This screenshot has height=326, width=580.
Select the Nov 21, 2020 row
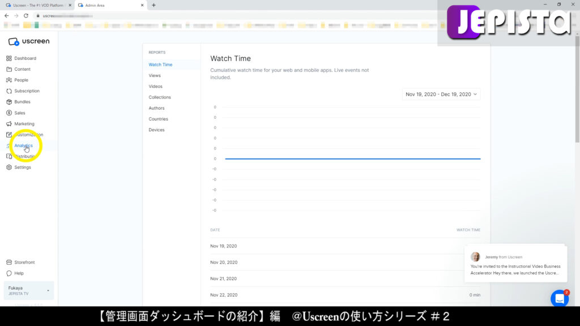point(345,278)
